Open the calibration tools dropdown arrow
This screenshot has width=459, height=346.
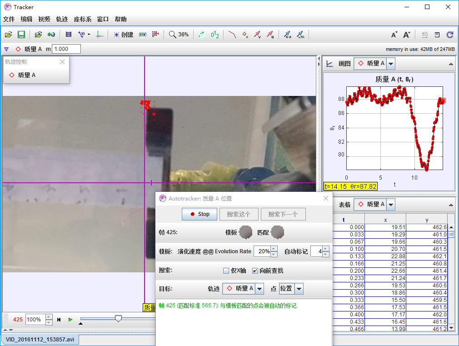[x=88, y=34]
